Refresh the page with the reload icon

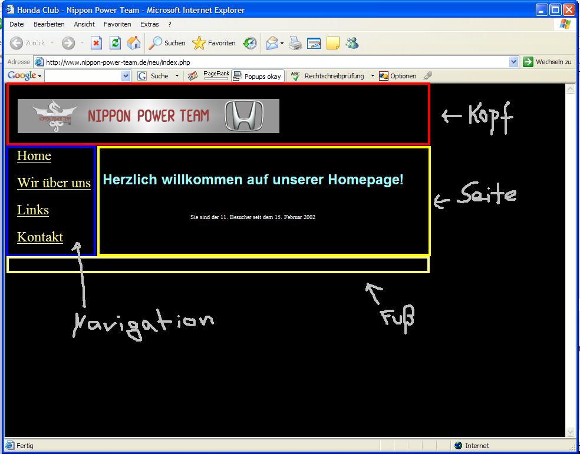[116, 43]
